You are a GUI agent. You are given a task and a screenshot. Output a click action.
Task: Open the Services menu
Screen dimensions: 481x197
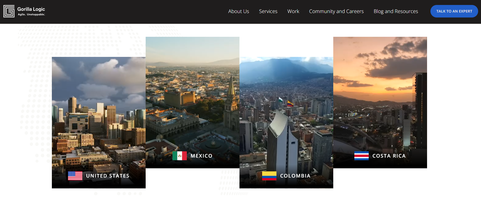(268, 11)
